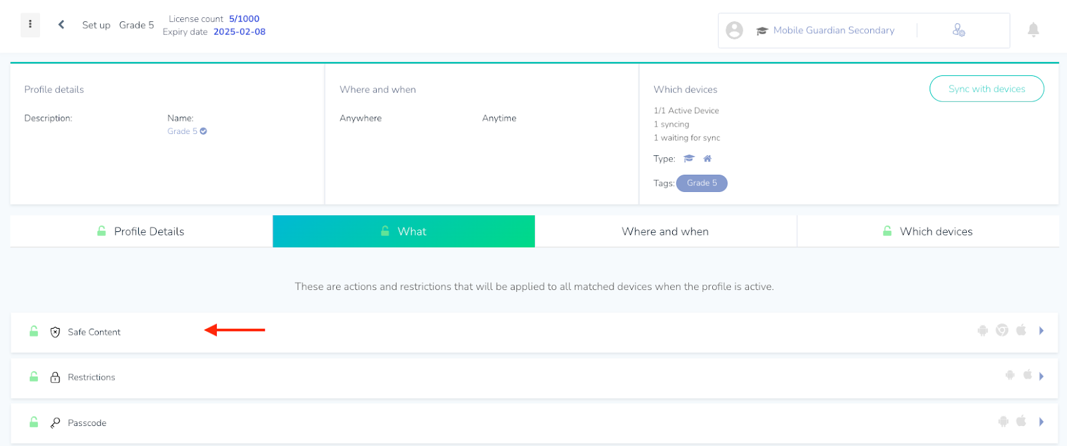Expand the Passcode row arrow
The width and height of the screenshot is (1067, 446).
click(1041, 421)
